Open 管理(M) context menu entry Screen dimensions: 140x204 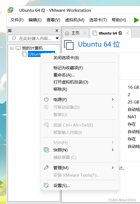coord(80,168)
